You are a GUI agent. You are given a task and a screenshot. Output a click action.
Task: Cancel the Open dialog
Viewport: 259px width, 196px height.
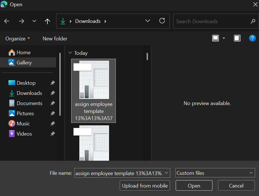click(x=236, y=186)
